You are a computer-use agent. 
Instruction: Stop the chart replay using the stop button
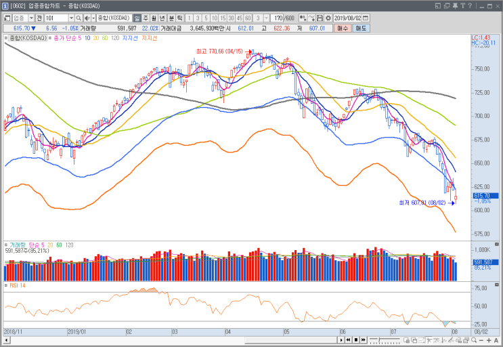pyautogui.click(x=356, y=340)
